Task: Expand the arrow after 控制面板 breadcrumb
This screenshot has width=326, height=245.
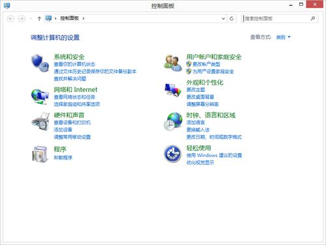Action: point(84,18)
